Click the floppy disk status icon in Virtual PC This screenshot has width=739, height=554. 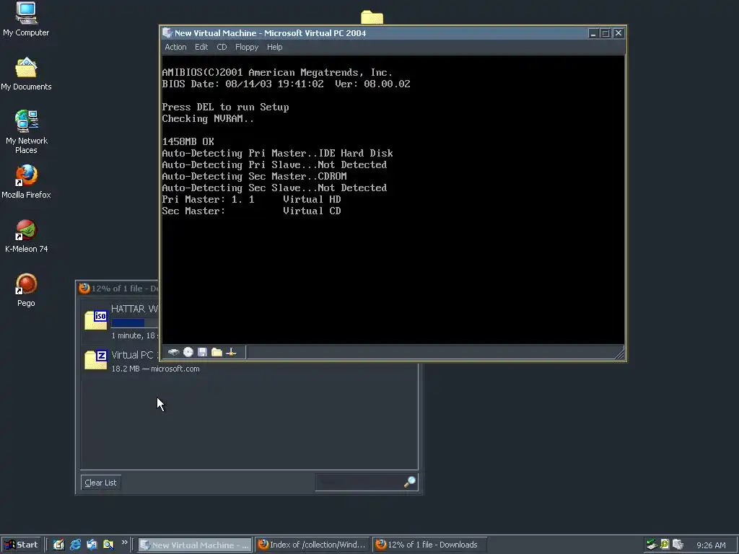point(202,352)
